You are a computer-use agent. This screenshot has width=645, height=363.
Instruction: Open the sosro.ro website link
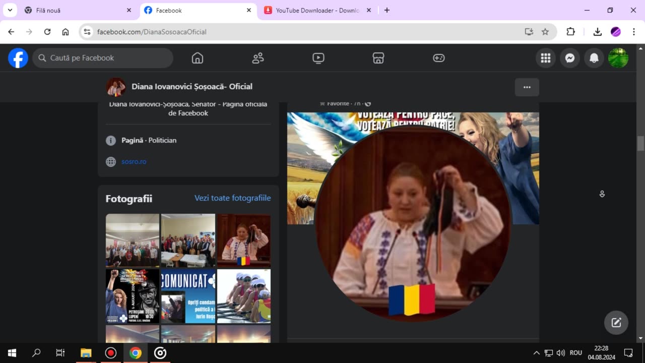coord(134,162)
